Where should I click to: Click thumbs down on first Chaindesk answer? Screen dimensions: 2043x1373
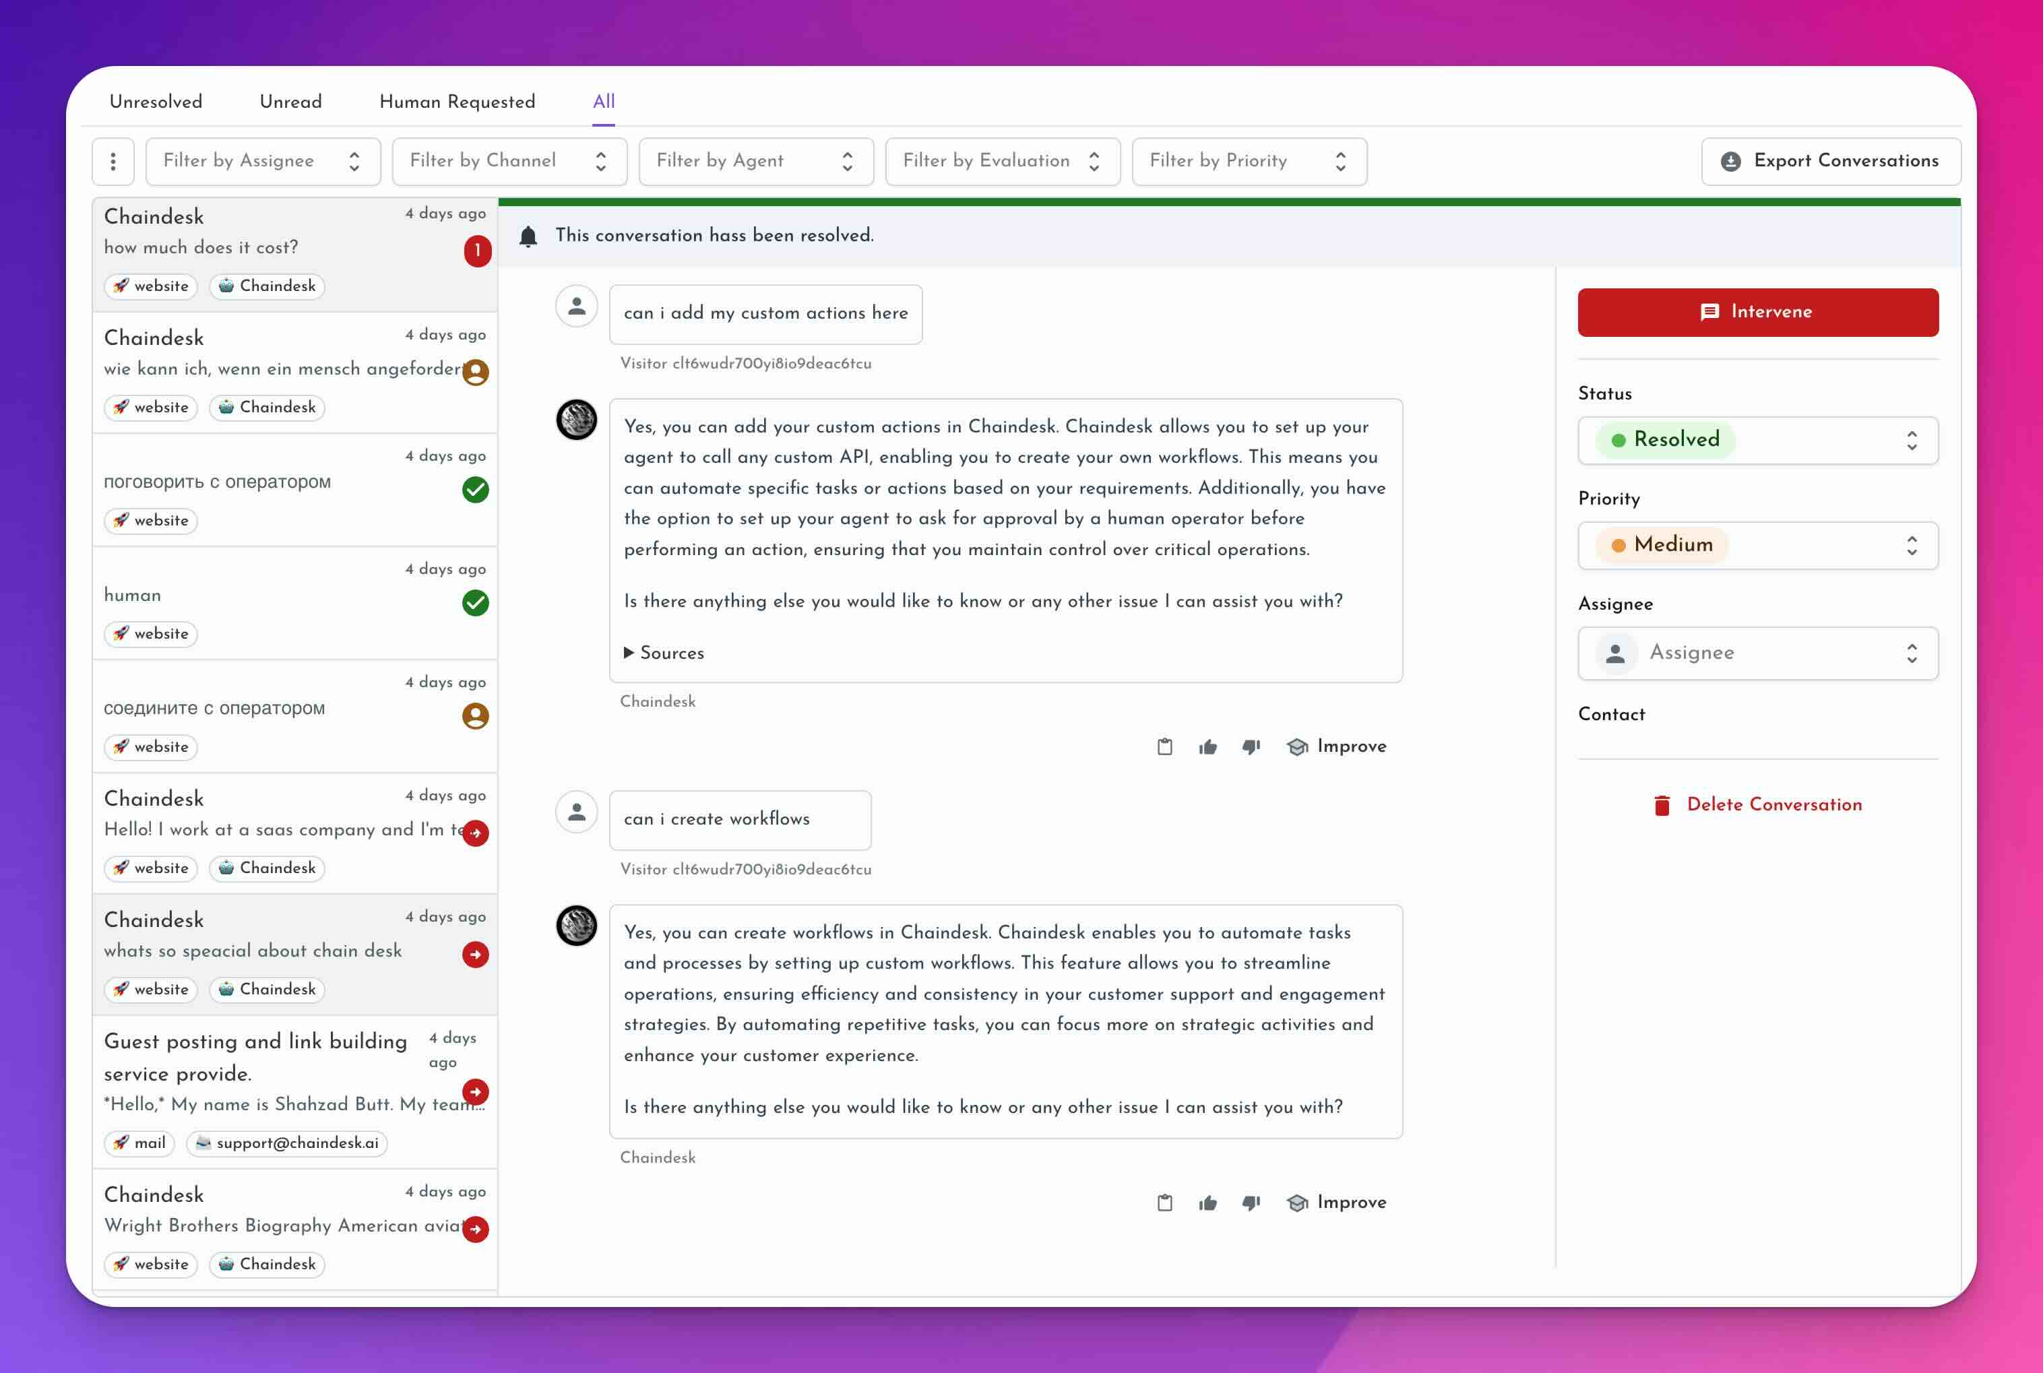[1251, 747]
